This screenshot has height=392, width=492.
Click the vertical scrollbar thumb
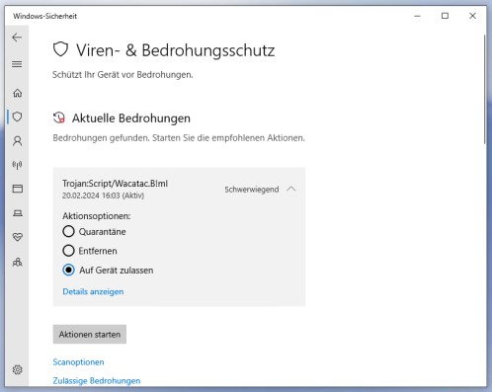484,89
